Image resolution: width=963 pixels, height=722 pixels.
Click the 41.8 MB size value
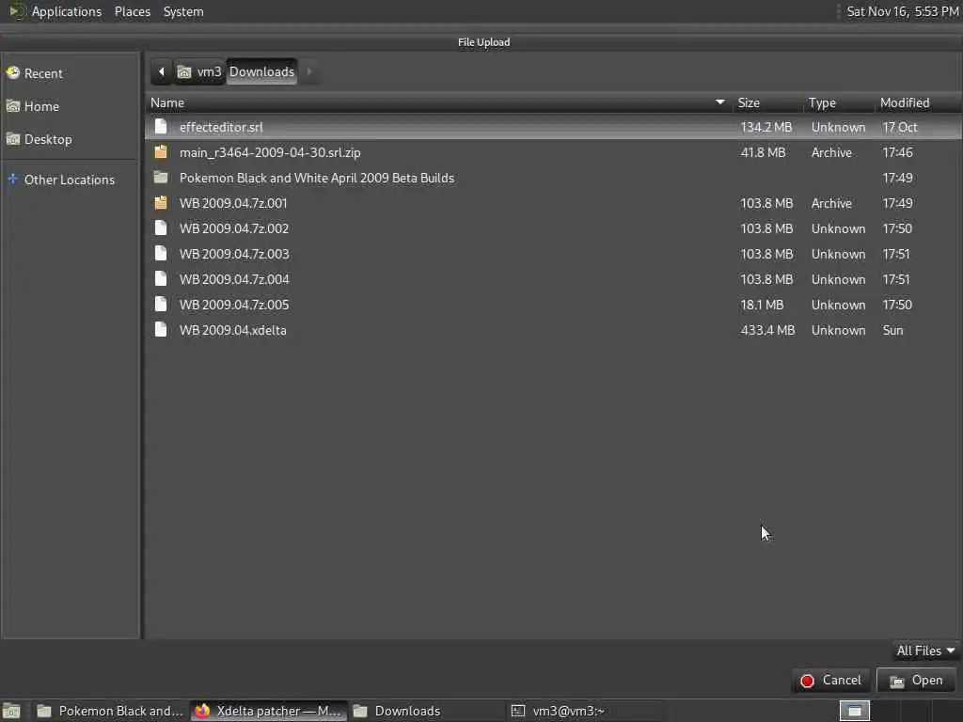click(763, 152)
